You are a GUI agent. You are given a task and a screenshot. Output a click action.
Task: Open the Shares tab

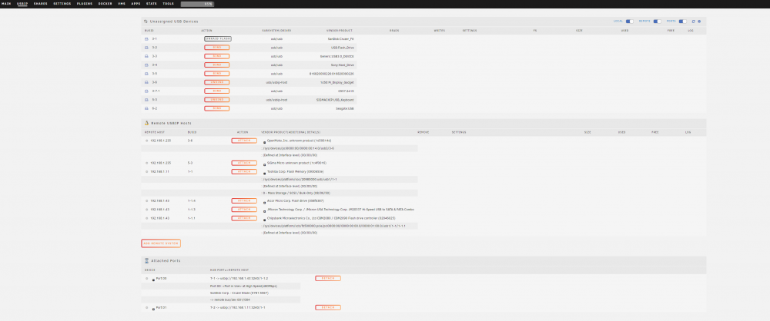coord(41,4)
